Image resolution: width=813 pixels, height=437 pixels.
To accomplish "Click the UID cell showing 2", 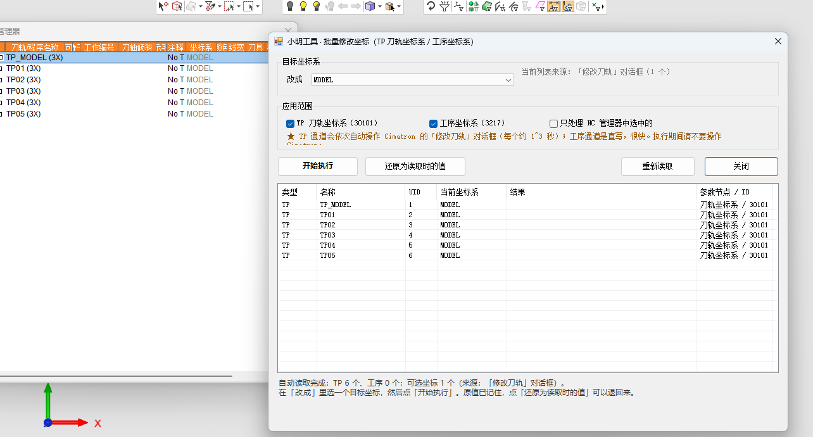I will [421, 215].
